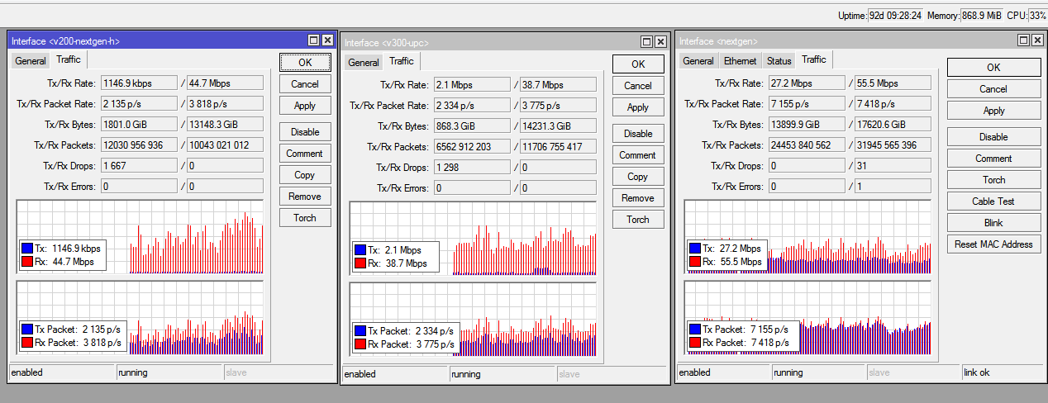
Task: Click Cancel in the v200-nextgen-h window
Action: click(x=305, y=84)
